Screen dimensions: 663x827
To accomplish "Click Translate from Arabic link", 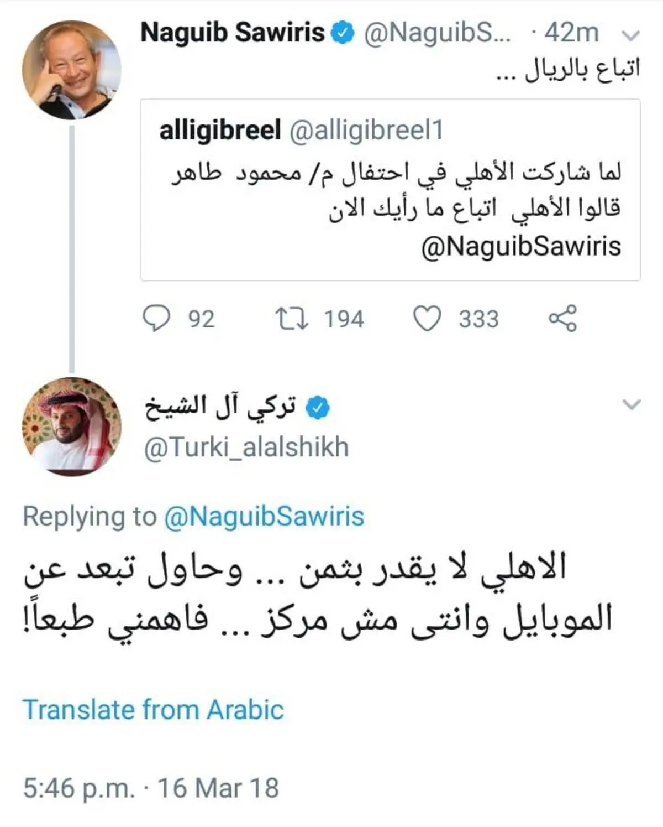I will [153, 710].
